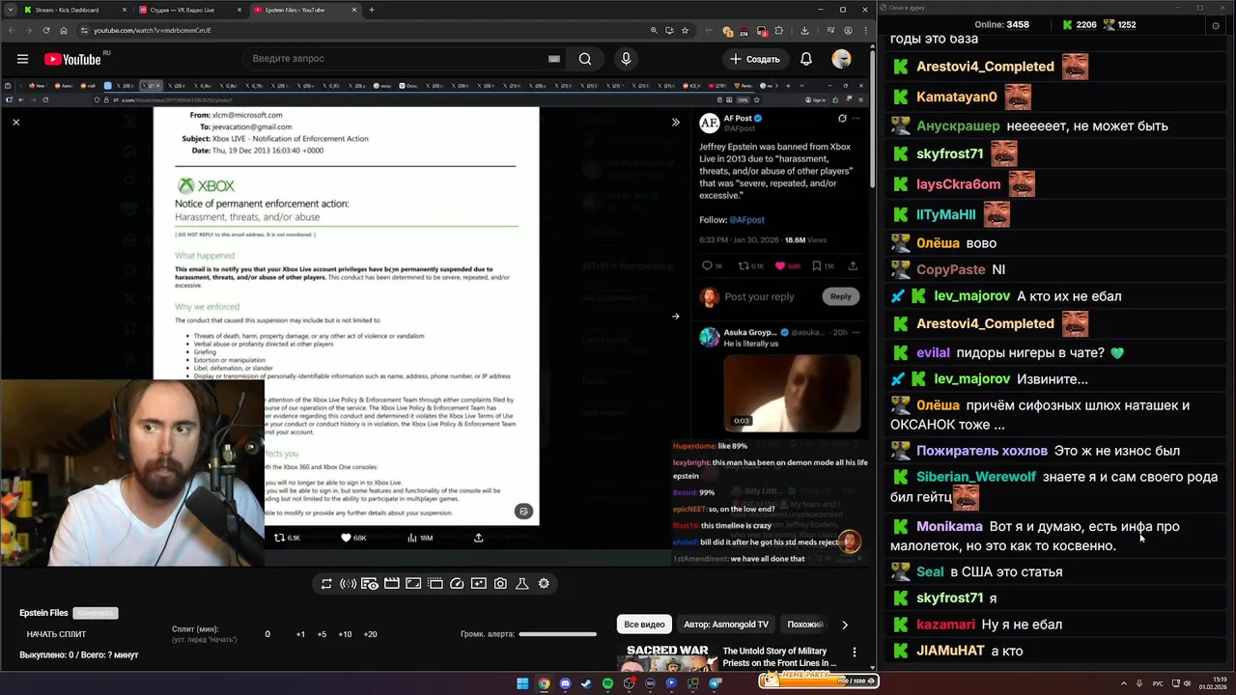Open the Windows Start button
Viewport: 1236px width, 695px height.
522,683
